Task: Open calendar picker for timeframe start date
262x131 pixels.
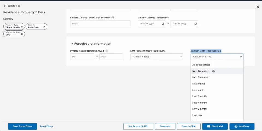Action: point(163,24)
